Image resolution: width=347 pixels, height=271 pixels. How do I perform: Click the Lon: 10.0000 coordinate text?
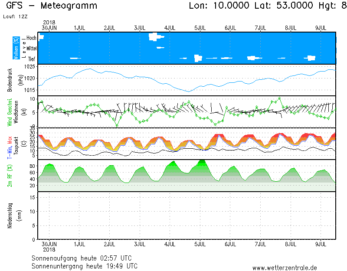click(219, 6)
